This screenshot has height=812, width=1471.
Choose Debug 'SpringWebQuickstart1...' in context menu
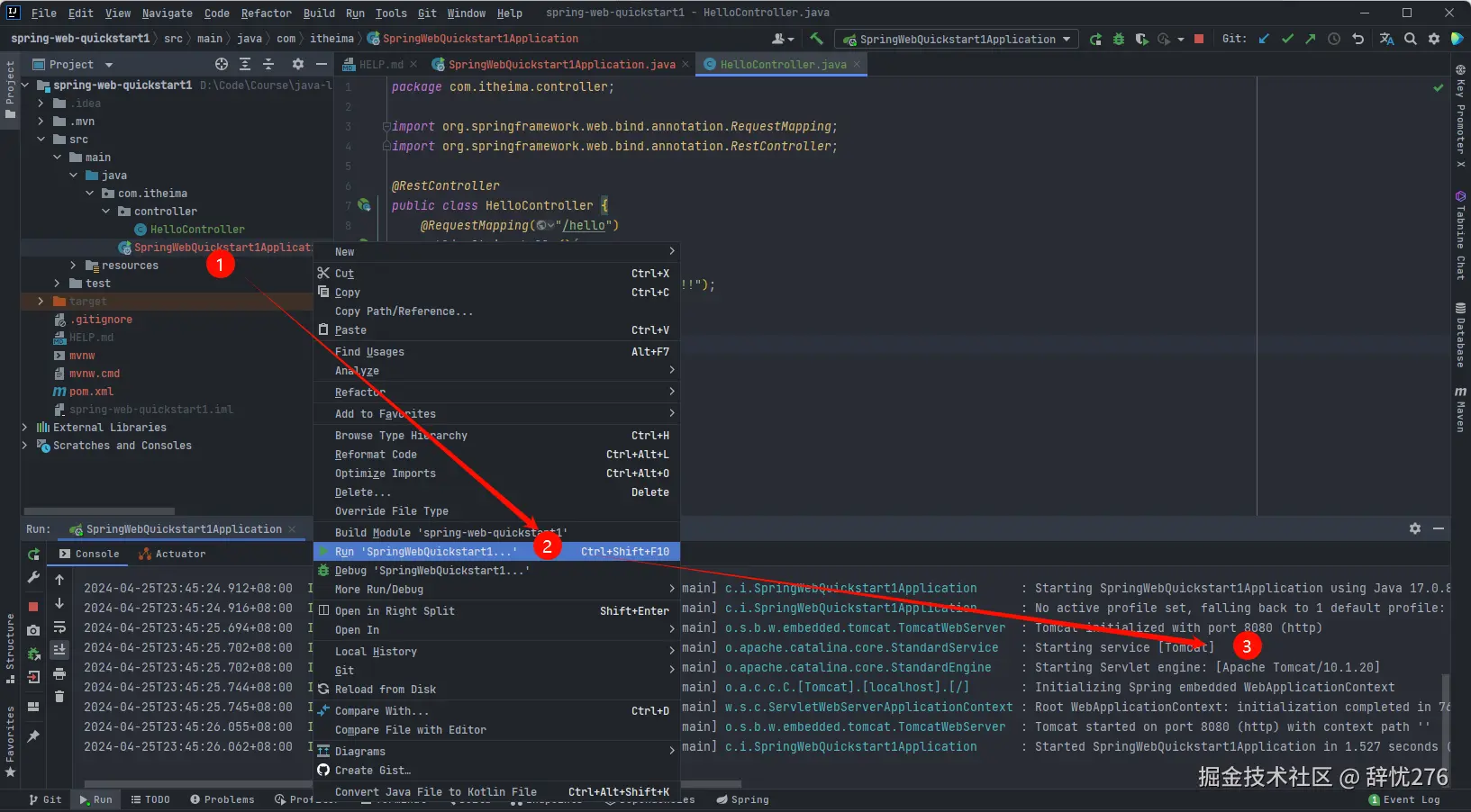496,571
